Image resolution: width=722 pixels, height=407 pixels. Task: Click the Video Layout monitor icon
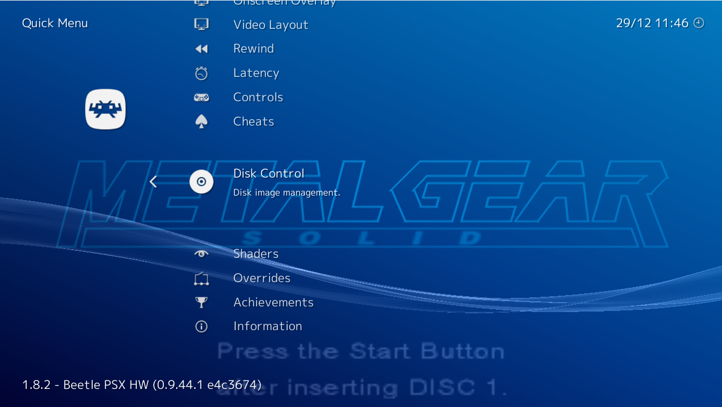pyautogui.click(x=201, y=24)
